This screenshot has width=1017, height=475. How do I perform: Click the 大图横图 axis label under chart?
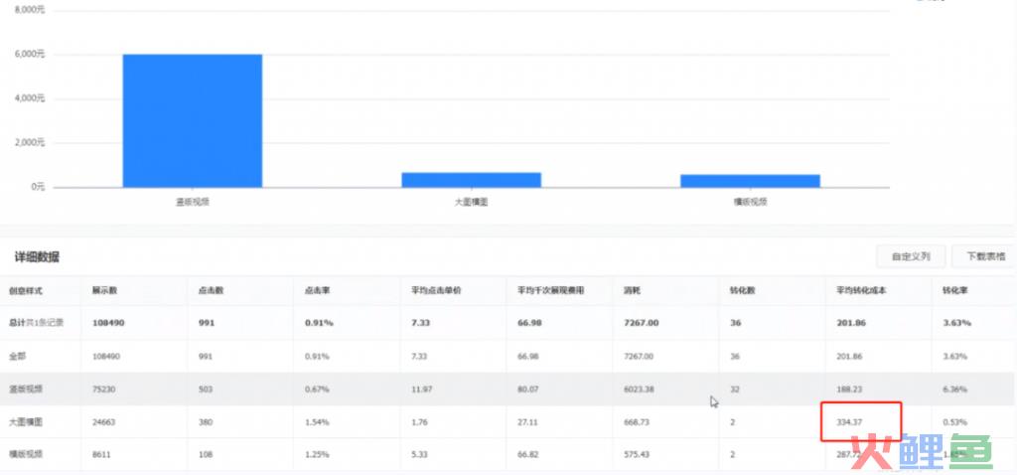[x=472, y=202]
